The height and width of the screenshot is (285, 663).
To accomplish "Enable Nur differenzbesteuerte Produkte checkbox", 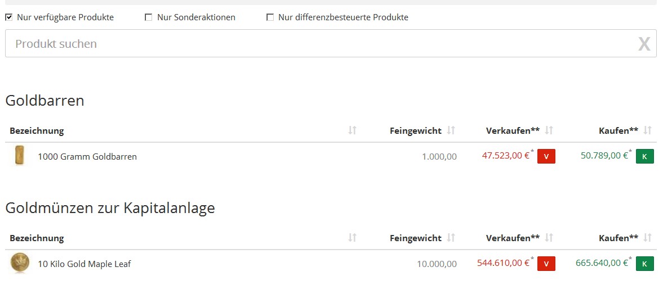I will point(270,17).
